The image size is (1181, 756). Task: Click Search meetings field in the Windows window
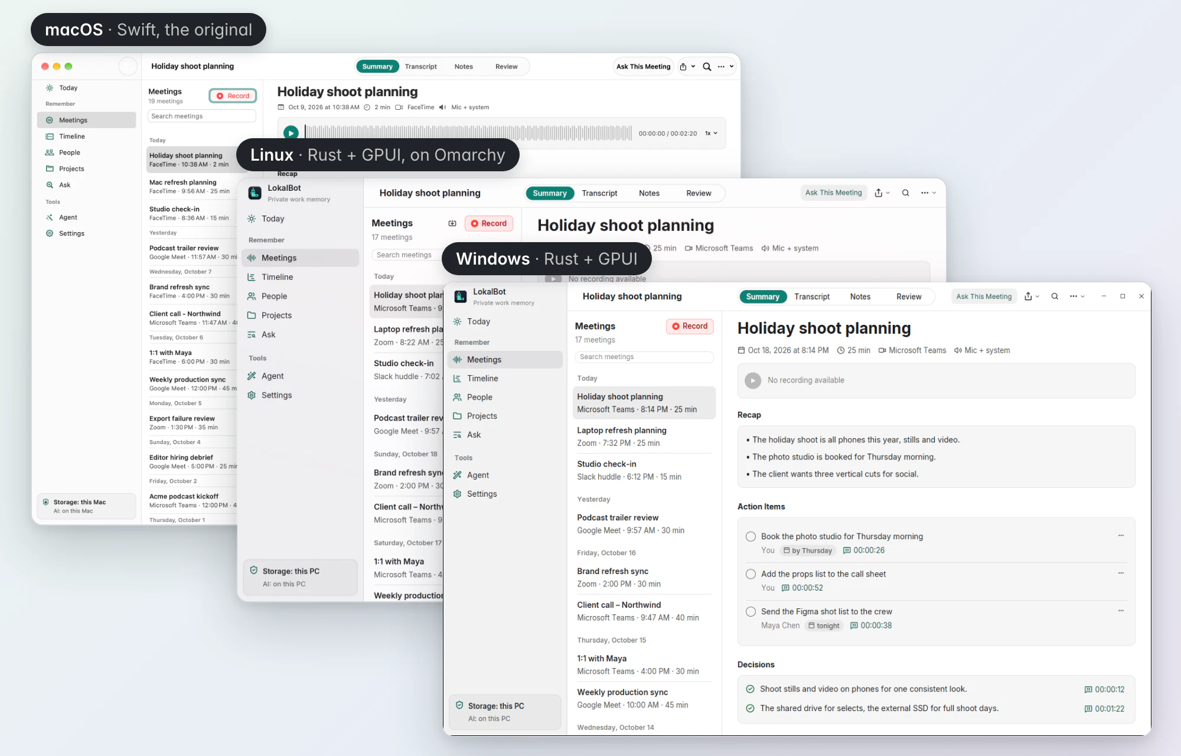(x=644, y=357)
